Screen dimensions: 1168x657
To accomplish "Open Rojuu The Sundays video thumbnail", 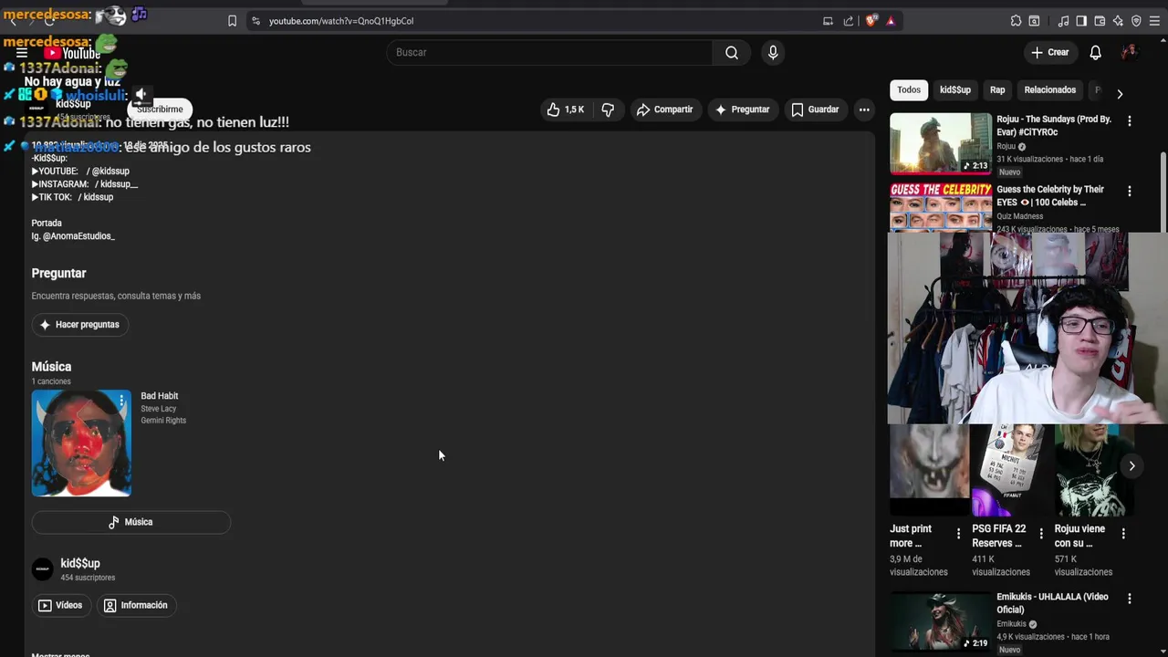I will tap(941, 143).
